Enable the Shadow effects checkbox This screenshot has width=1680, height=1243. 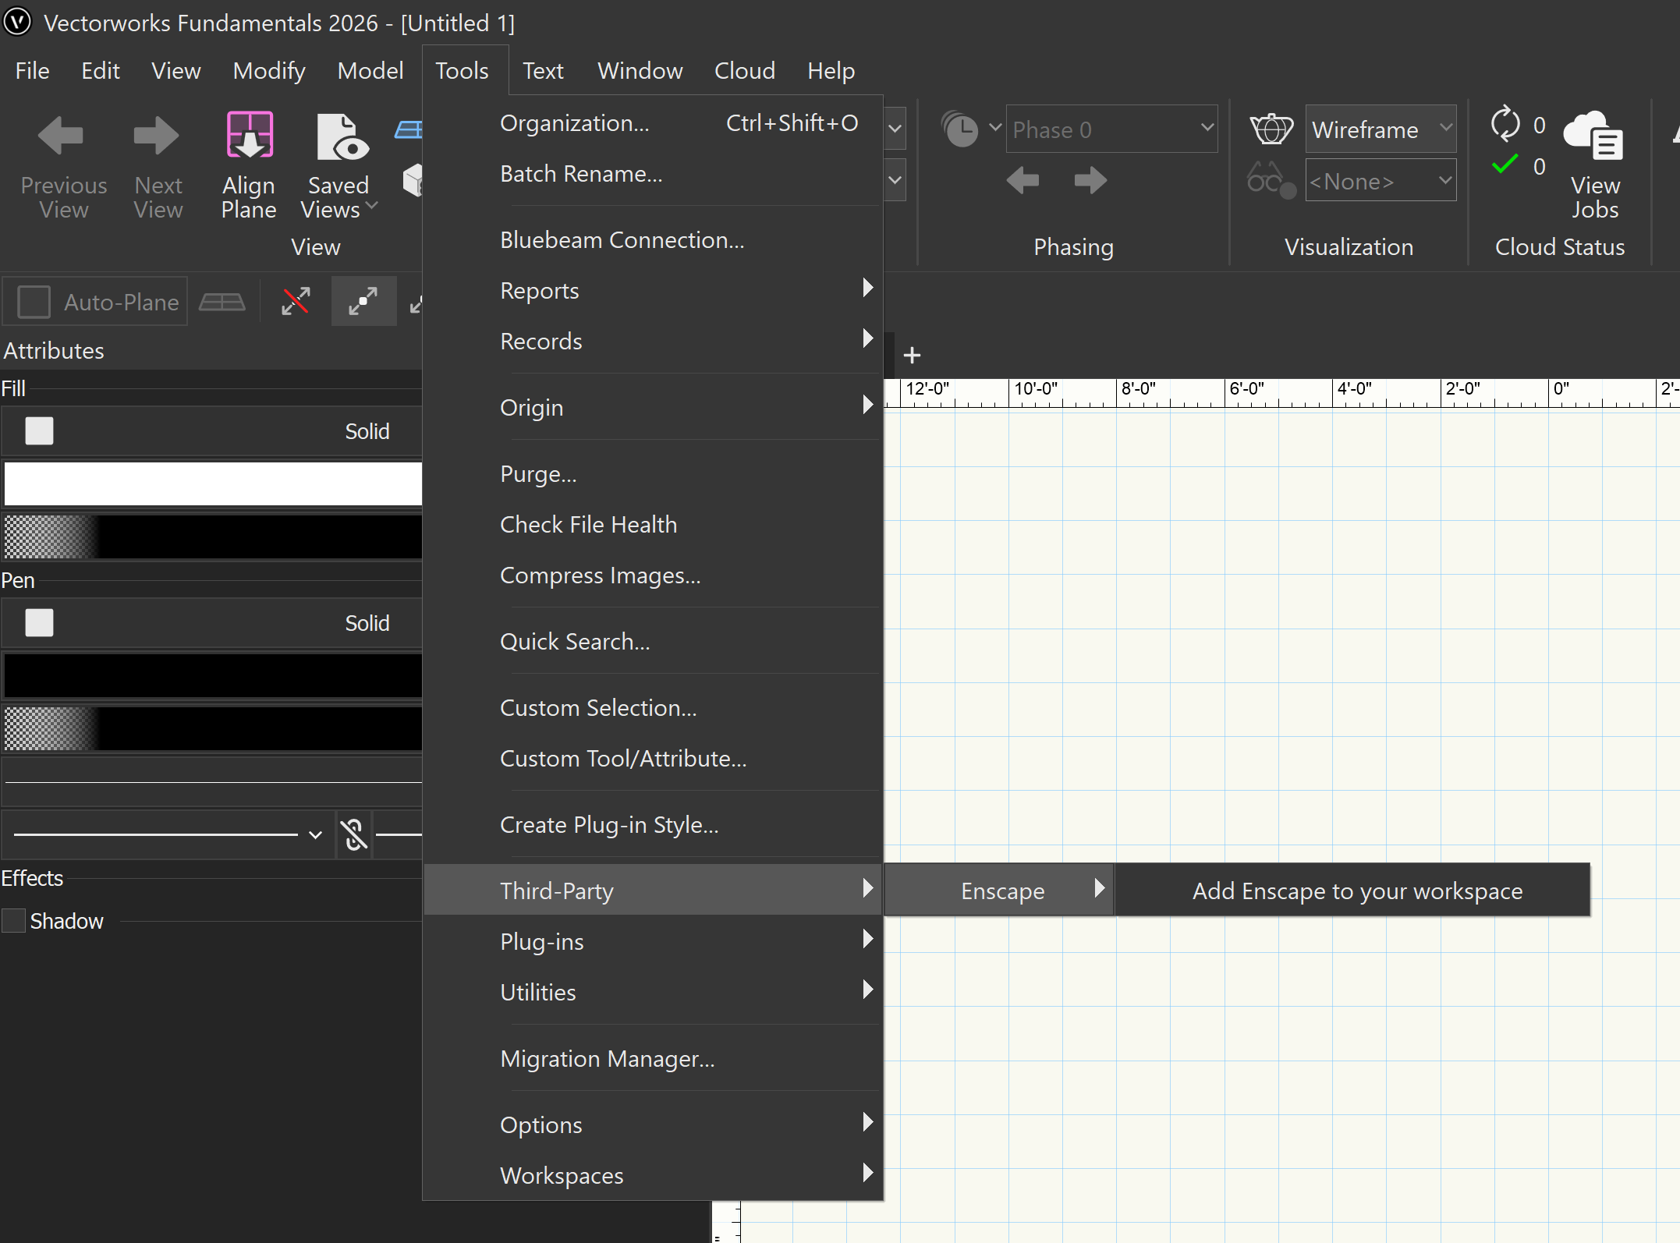coord(13,921)
